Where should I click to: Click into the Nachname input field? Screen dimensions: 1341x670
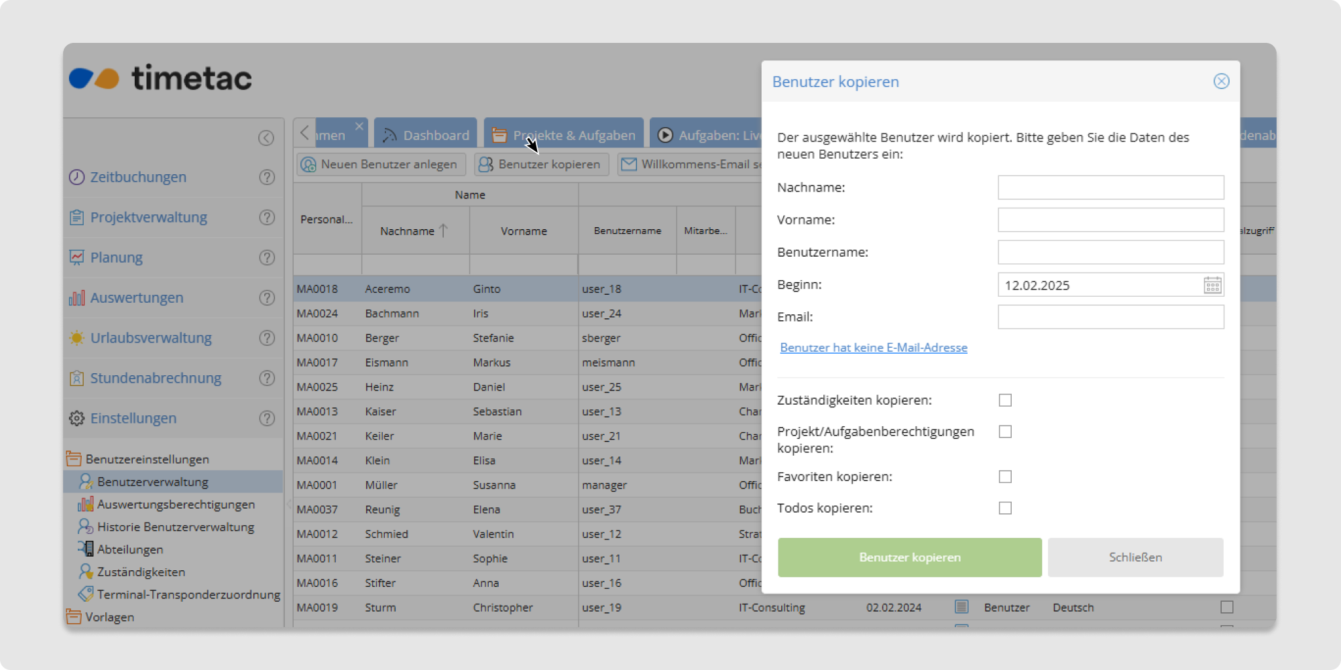pyautogui.click(x=1110, y=188)
